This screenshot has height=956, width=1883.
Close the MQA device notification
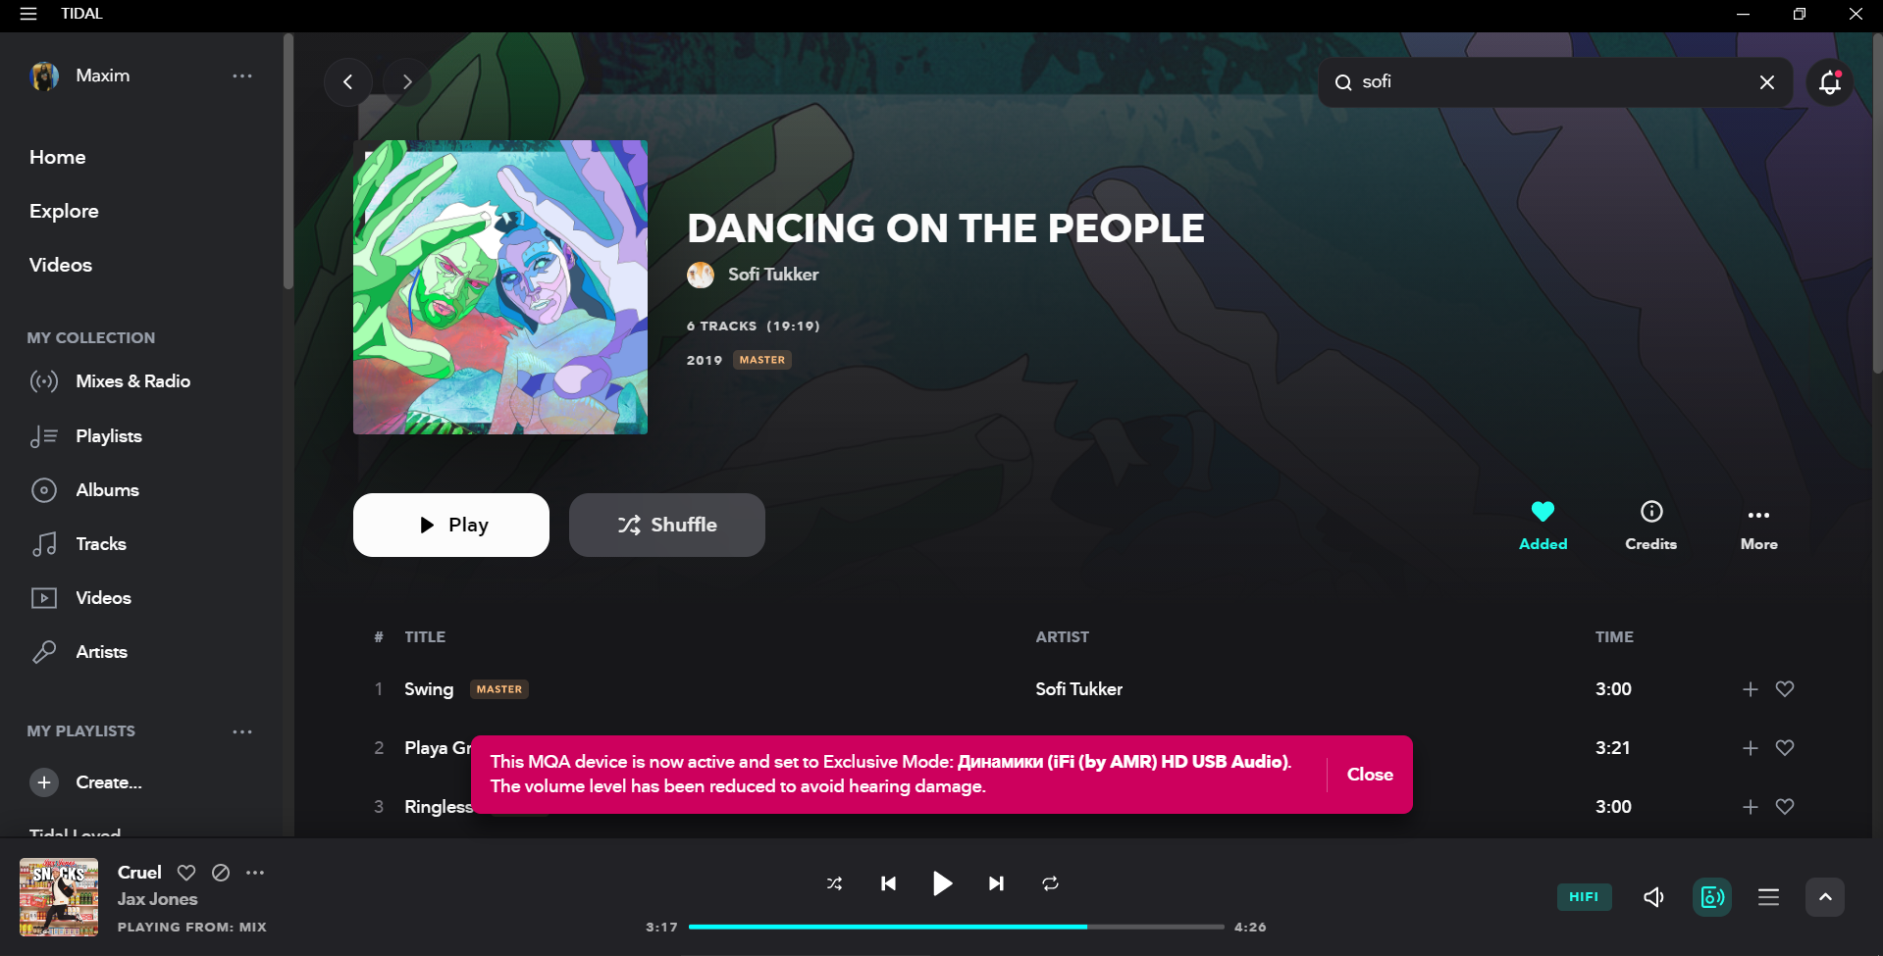[x=1370, y=775]
